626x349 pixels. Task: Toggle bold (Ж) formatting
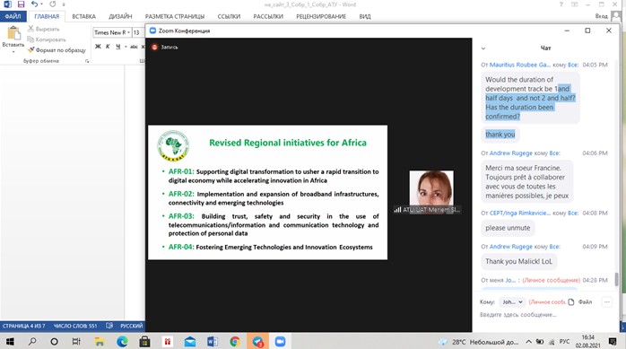(98, 47)
